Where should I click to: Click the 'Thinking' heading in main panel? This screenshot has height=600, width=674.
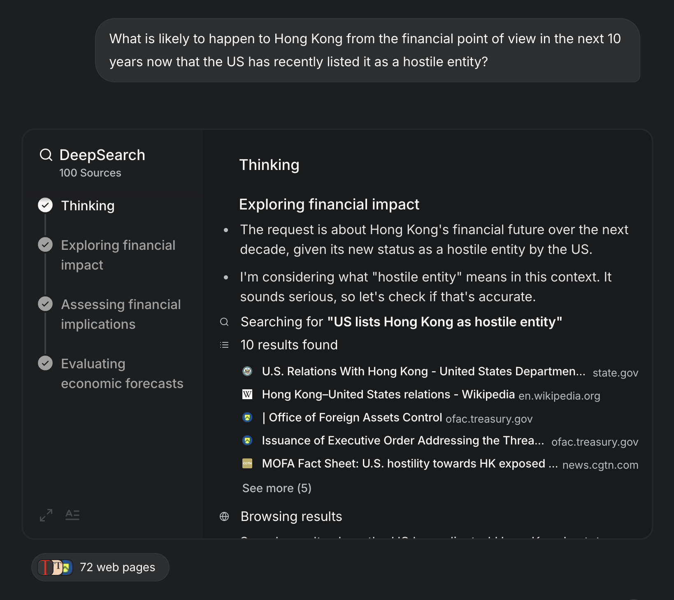[270, 165]
